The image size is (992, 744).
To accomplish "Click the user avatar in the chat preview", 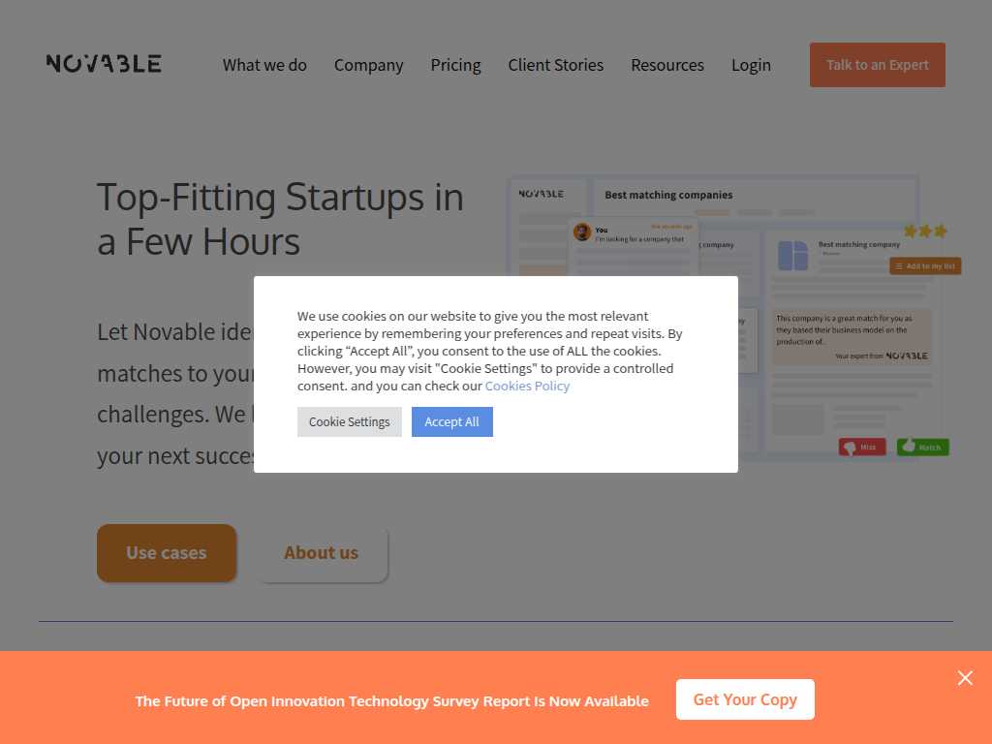I will pos(582,232).
